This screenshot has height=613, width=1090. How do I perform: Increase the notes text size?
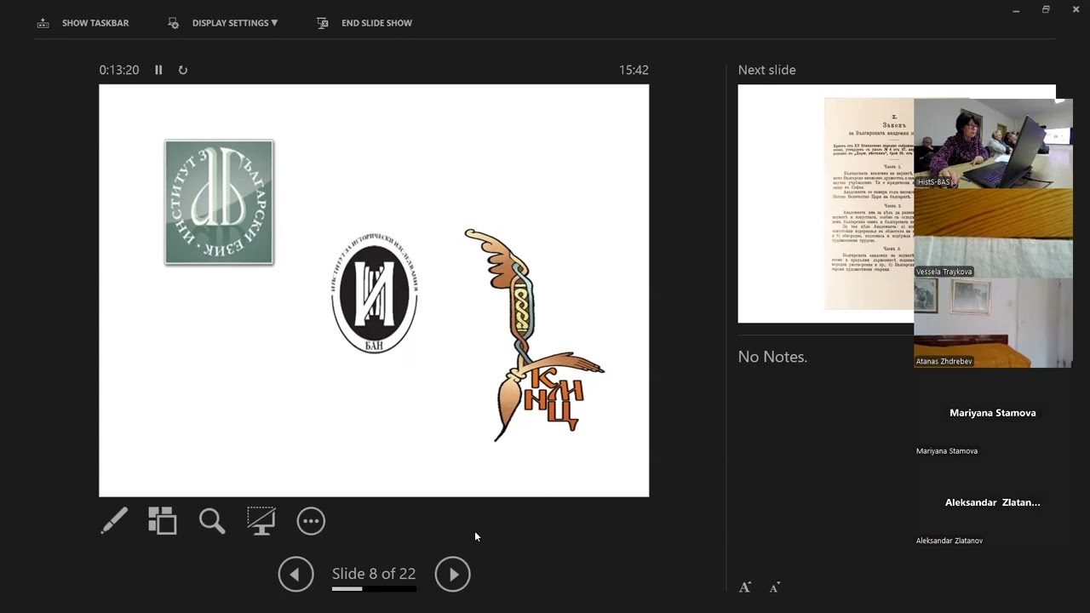(745, 587)
